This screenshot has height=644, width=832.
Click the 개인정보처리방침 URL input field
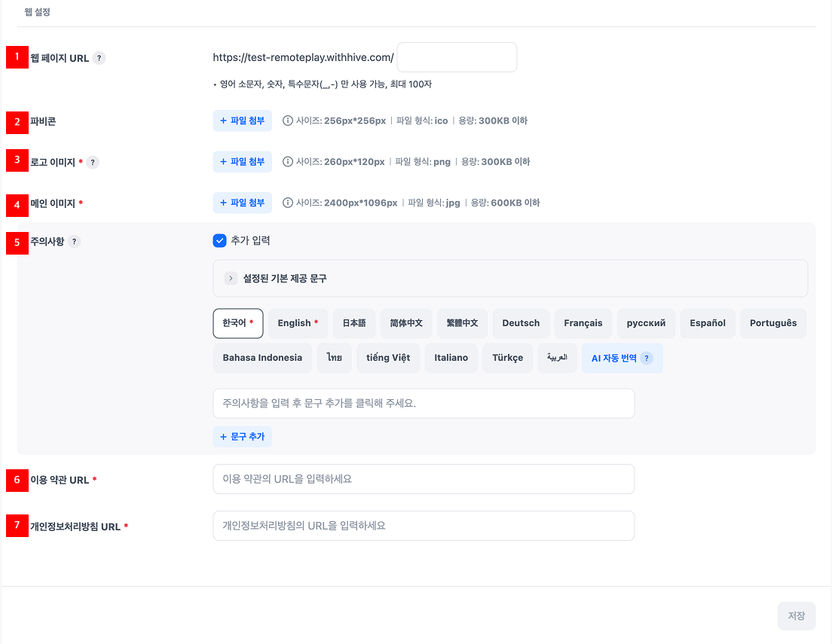[424, 526]
